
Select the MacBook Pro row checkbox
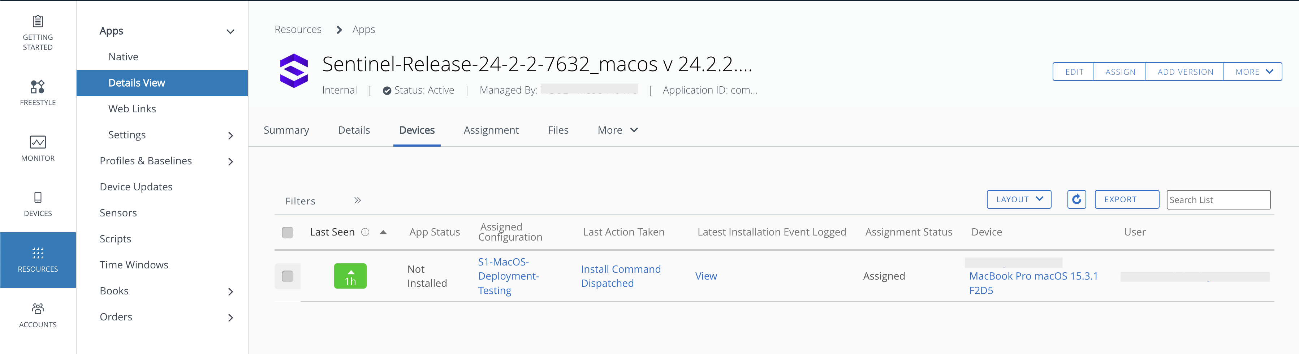(x=288, y=276)
